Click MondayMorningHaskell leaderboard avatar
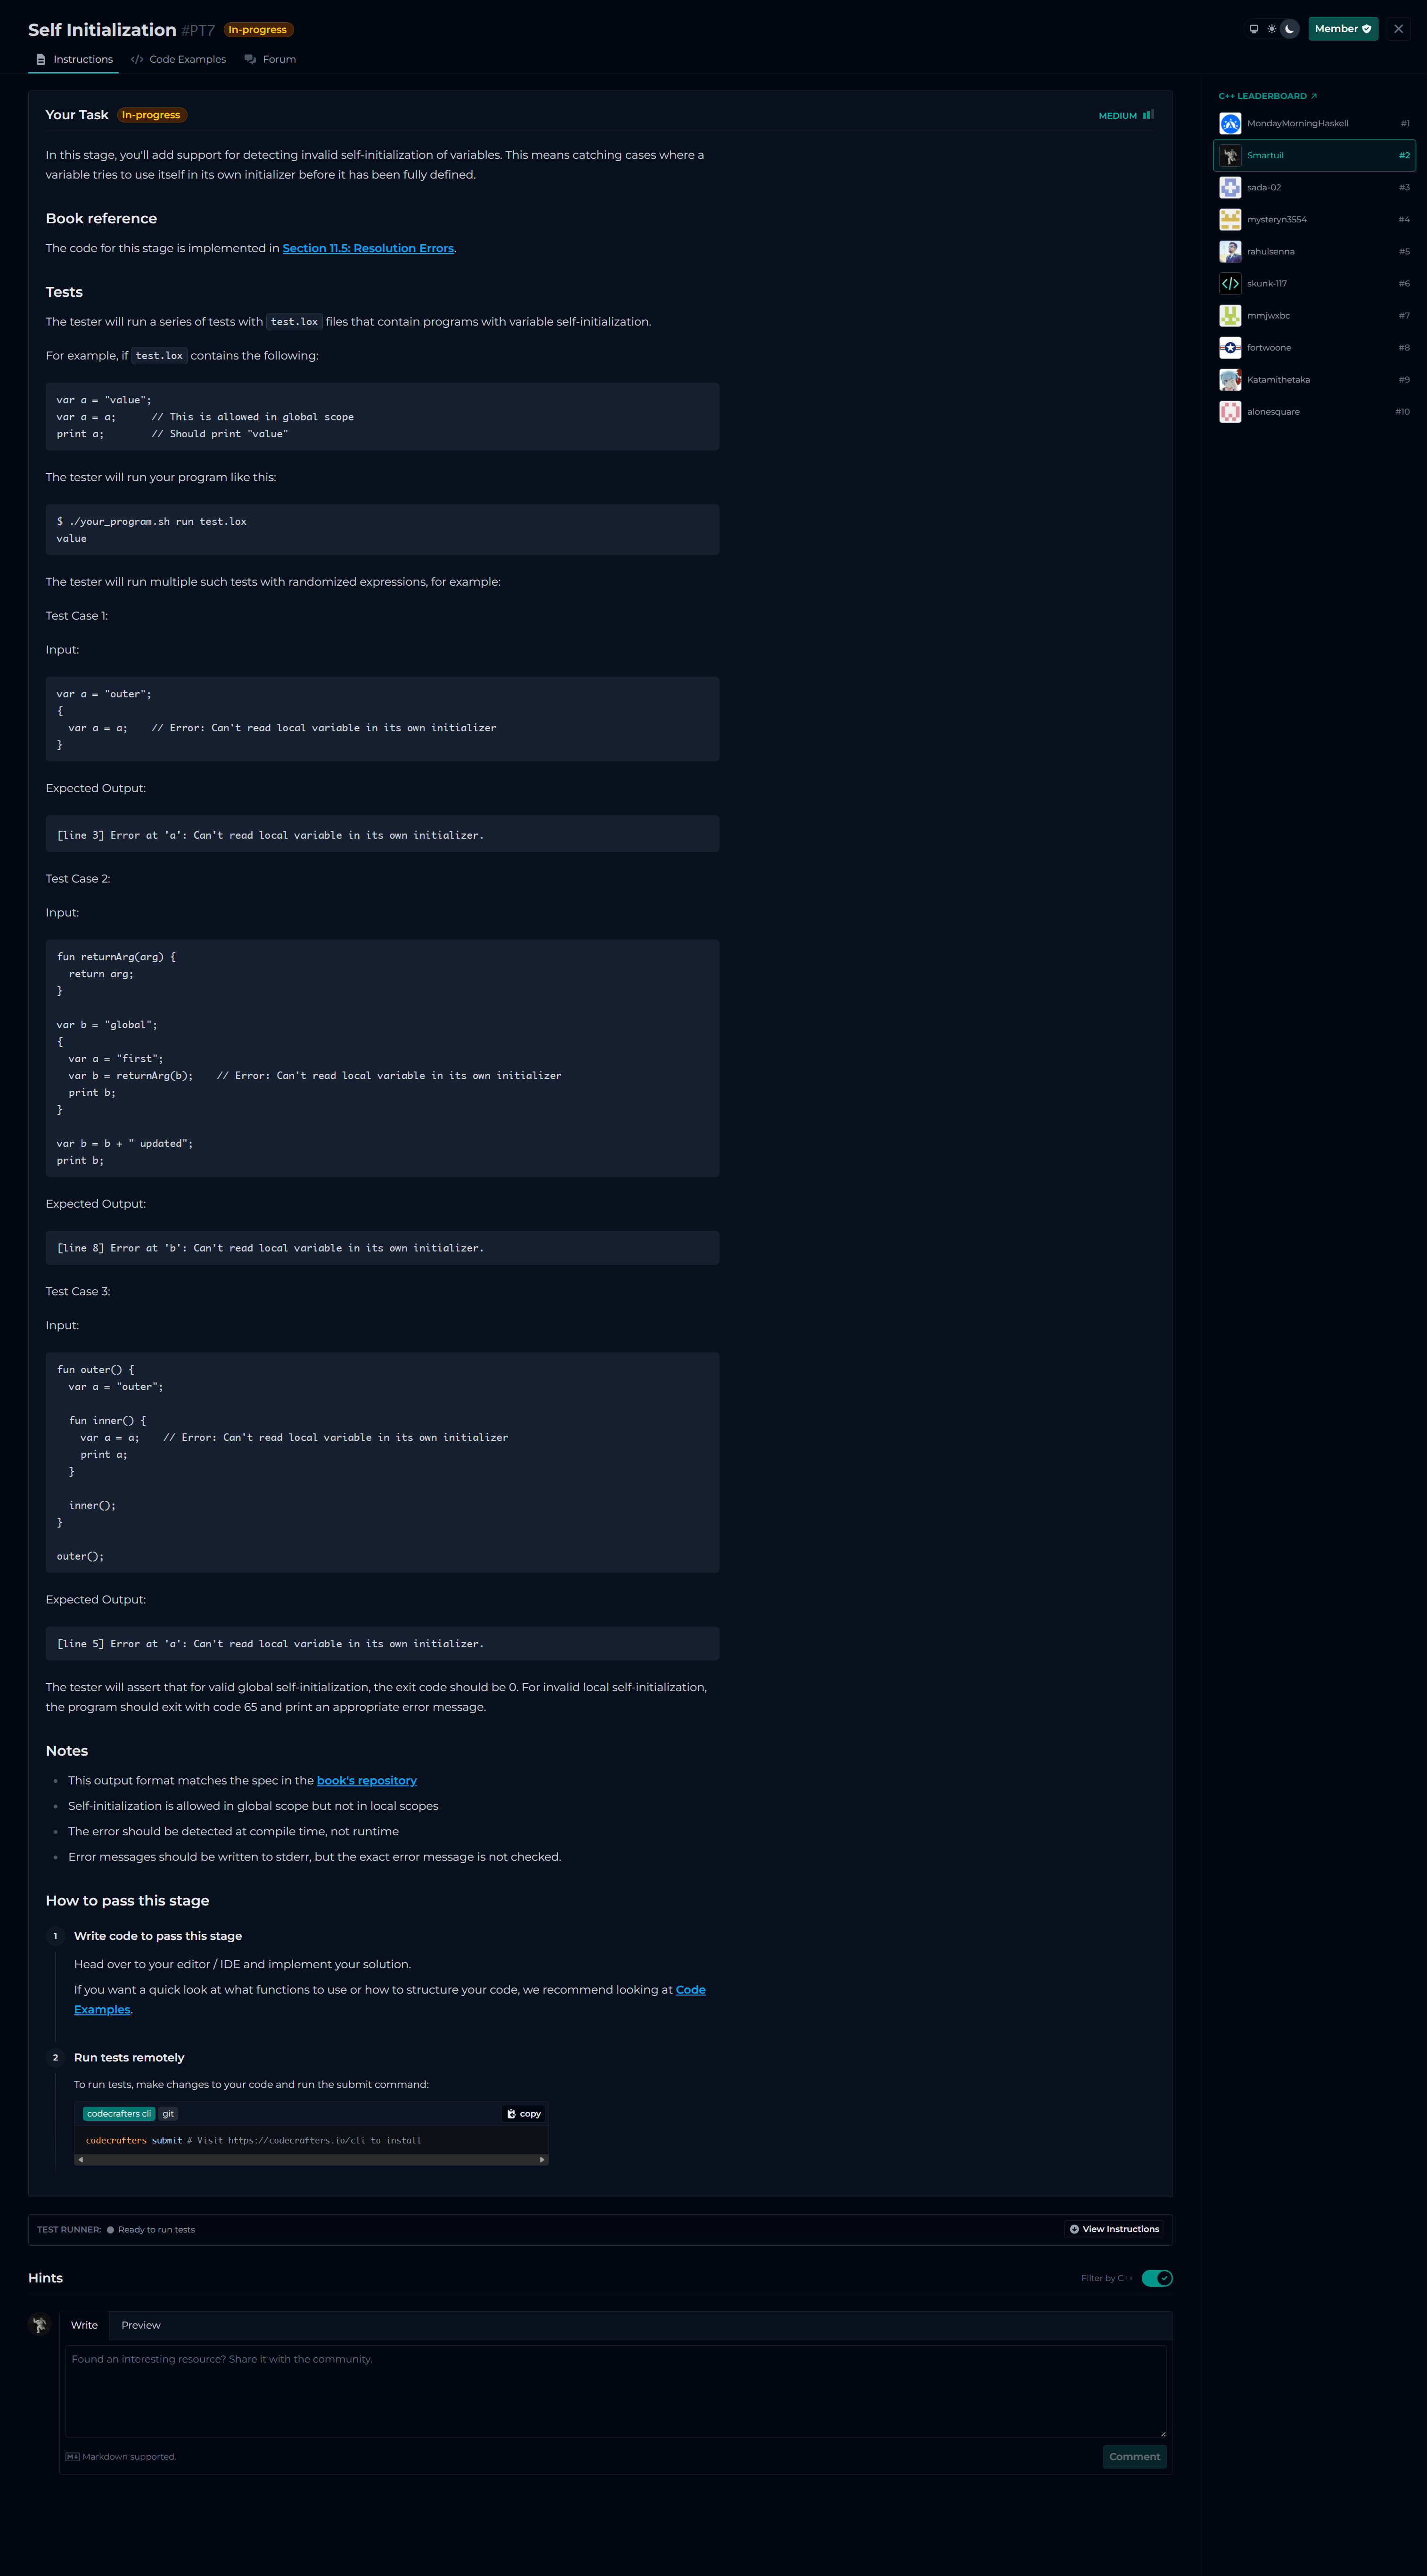 coord(1230,124)
